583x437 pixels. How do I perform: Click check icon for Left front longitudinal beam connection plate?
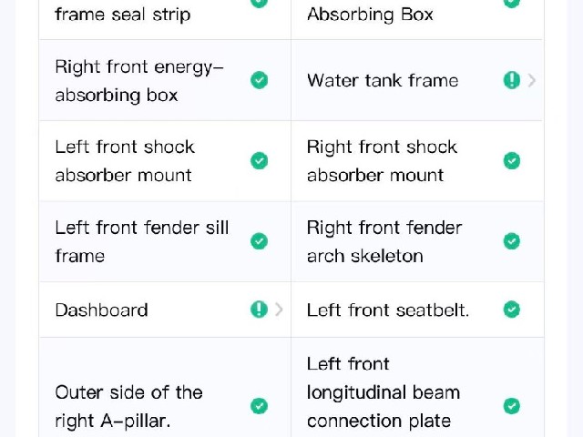pos(512,406)
